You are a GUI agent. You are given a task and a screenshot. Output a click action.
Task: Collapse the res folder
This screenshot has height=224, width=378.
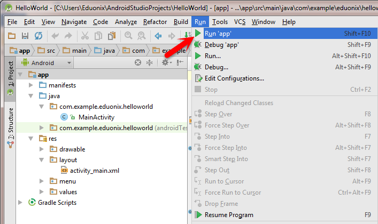point(31,139)
